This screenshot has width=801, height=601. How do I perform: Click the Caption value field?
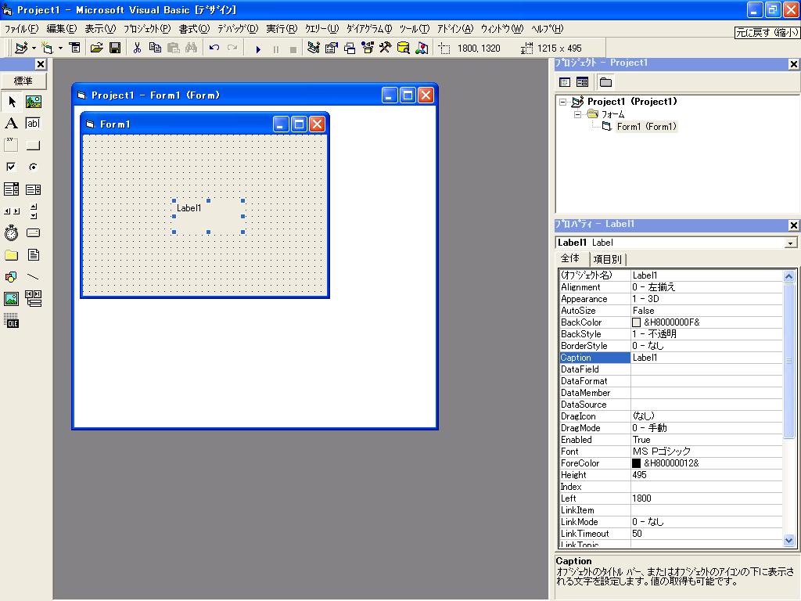coord(706,358)
